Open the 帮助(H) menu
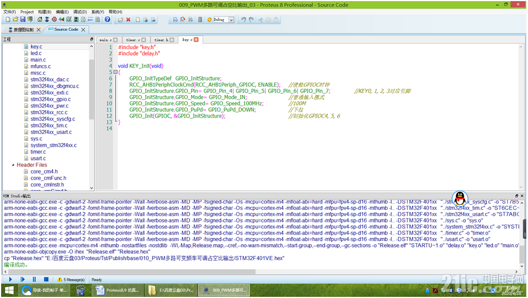The width and height of the screenshot is (528, 298). 116,12
